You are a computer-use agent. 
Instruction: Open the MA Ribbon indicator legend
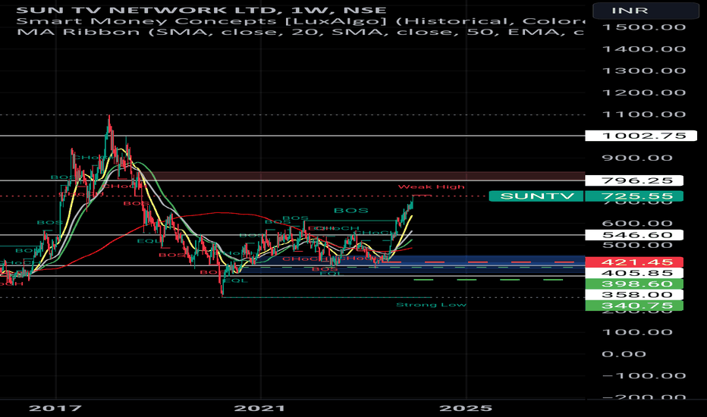pos(300,32)
